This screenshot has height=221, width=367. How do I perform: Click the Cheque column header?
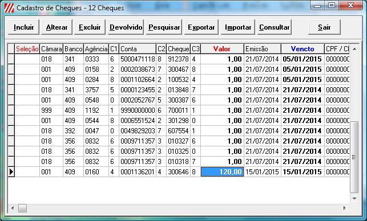[x=178, y=49]
